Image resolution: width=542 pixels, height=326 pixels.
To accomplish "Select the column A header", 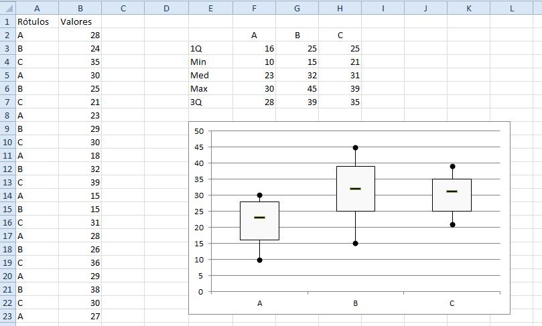I will (36, 7).
